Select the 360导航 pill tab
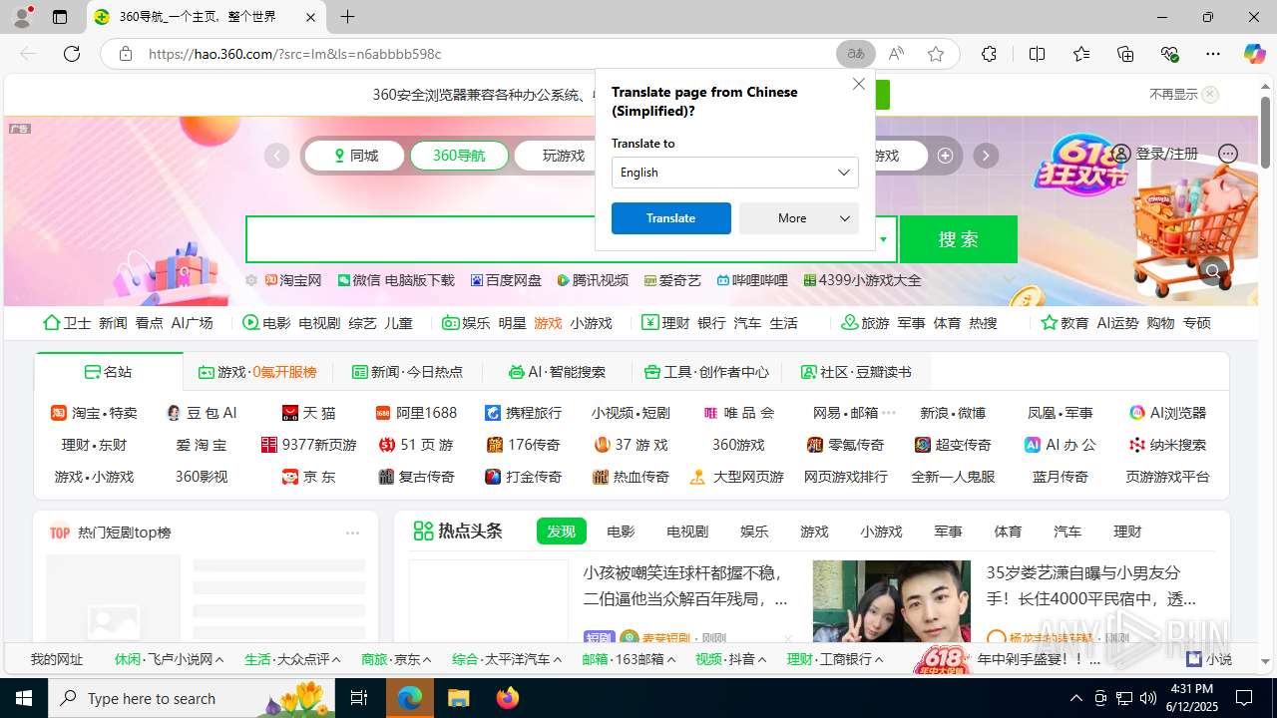Screen dimensions: 1277x718 pyautogui.click(x=459, y=156)
